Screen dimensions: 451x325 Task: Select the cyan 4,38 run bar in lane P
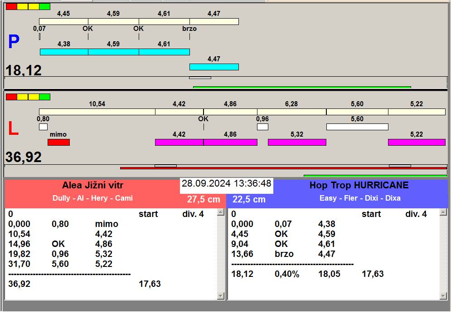[64, 52]
